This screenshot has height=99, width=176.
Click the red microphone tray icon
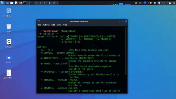(148, 3)
